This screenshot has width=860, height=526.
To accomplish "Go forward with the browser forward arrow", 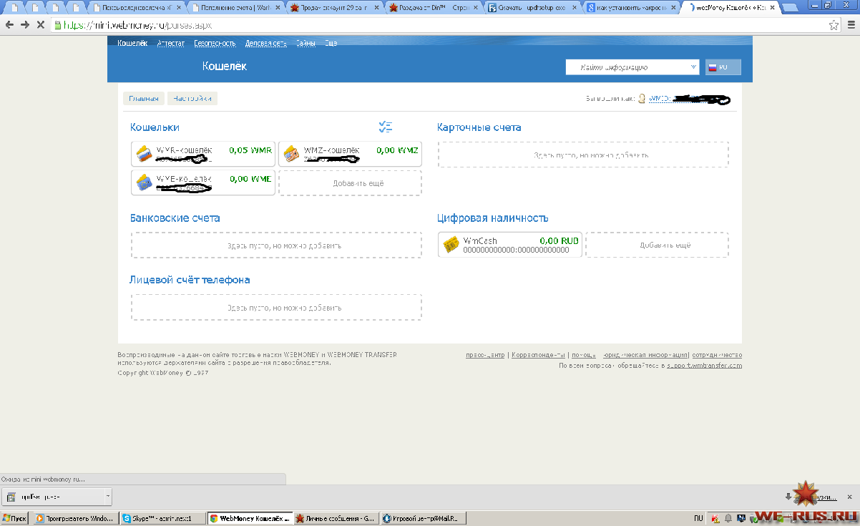I will point(25,24).
